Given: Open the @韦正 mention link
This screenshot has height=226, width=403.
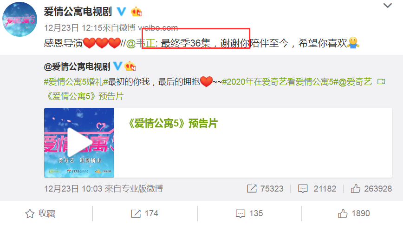Looking at the screenshot, I should click(x=141, y=43).
